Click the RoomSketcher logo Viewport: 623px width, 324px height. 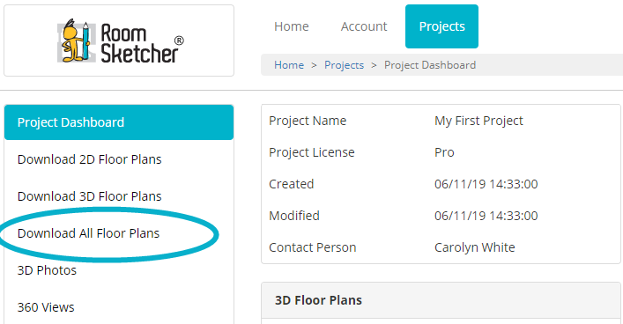tap(121, 40)
